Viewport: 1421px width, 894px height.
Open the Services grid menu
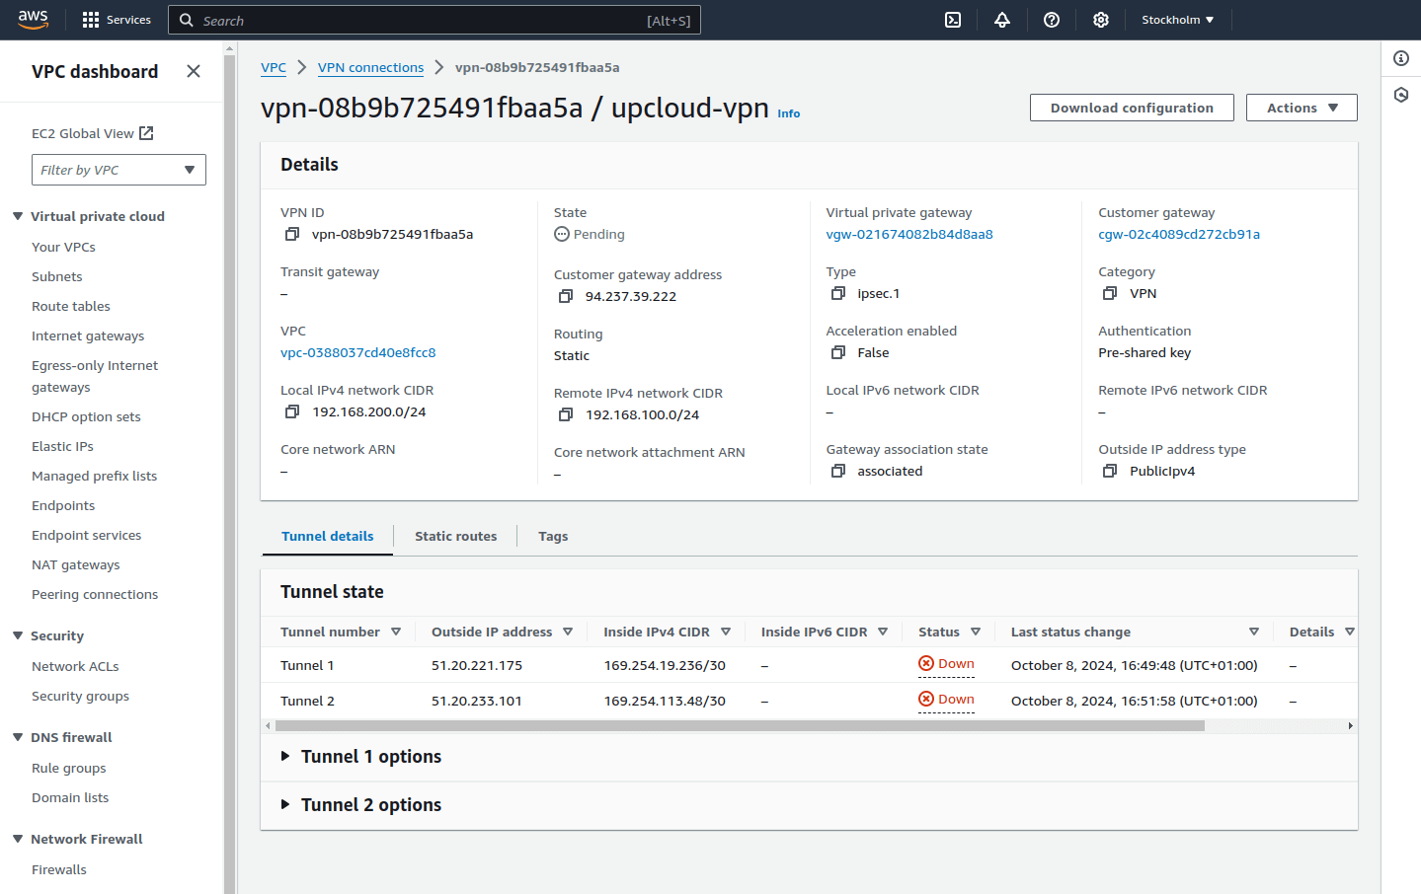117,20
